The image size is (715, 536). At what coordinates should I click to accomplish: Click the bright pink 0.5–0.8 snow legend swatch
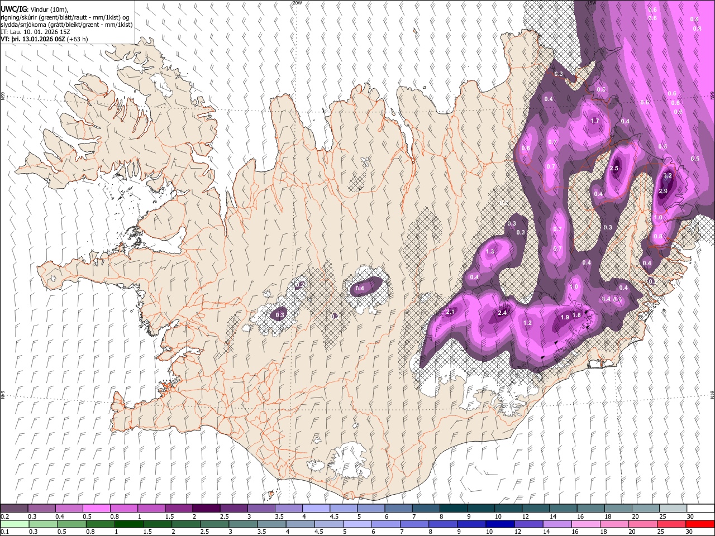point(96,509)
